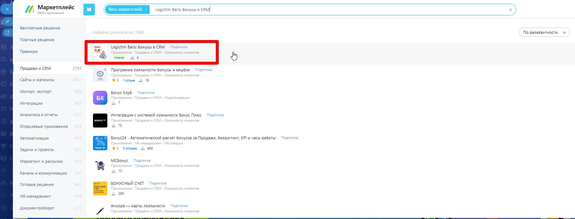This screenshot has width=575, height=219.
Task: Open the Премиум section
Action: pos(29,51)
